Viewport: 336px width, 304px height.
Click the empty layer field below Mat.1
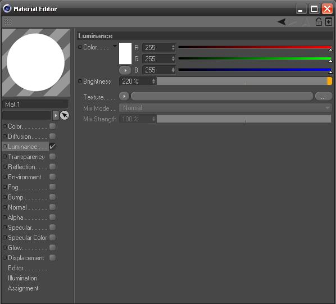(x=27, y=115)
